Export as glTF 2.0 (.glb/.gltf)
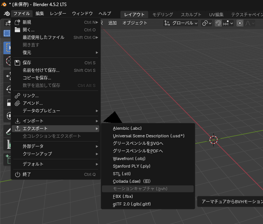Image resolution: width=263 pixels, height=224 pixels. point(131,204)
